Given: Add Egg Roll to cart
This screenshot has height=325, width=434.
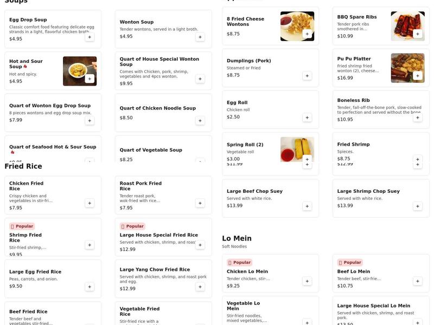Looking at the screenshot, I should [x=307, y=118].
